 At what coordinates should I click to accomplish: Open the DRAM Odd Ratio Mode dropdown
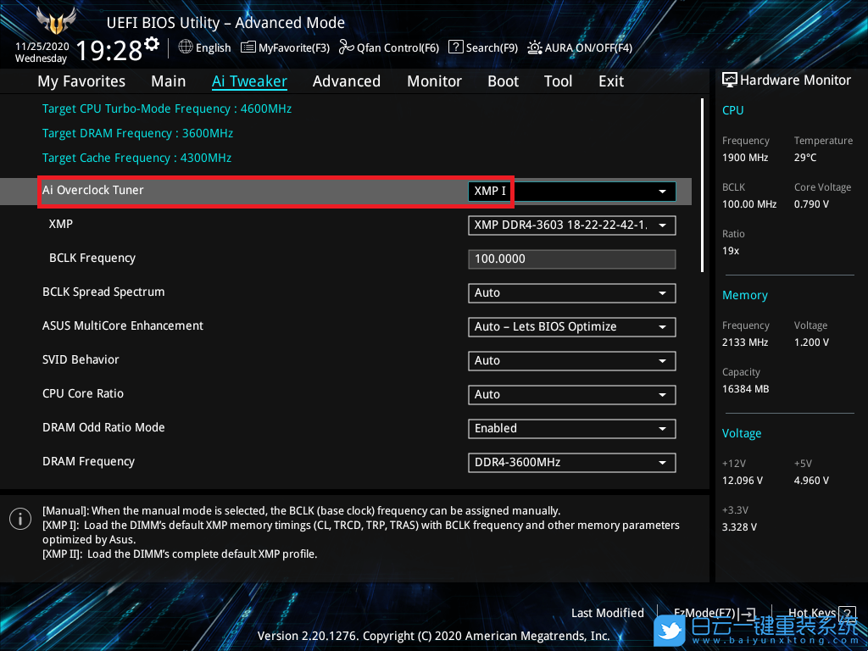pyautogui.click(x=662, y=429)
